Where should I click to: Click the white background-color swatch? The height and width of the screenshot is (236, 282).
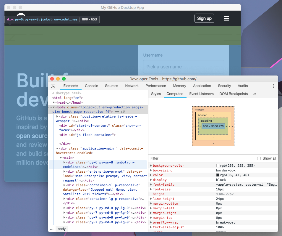(x=217, y=165)
